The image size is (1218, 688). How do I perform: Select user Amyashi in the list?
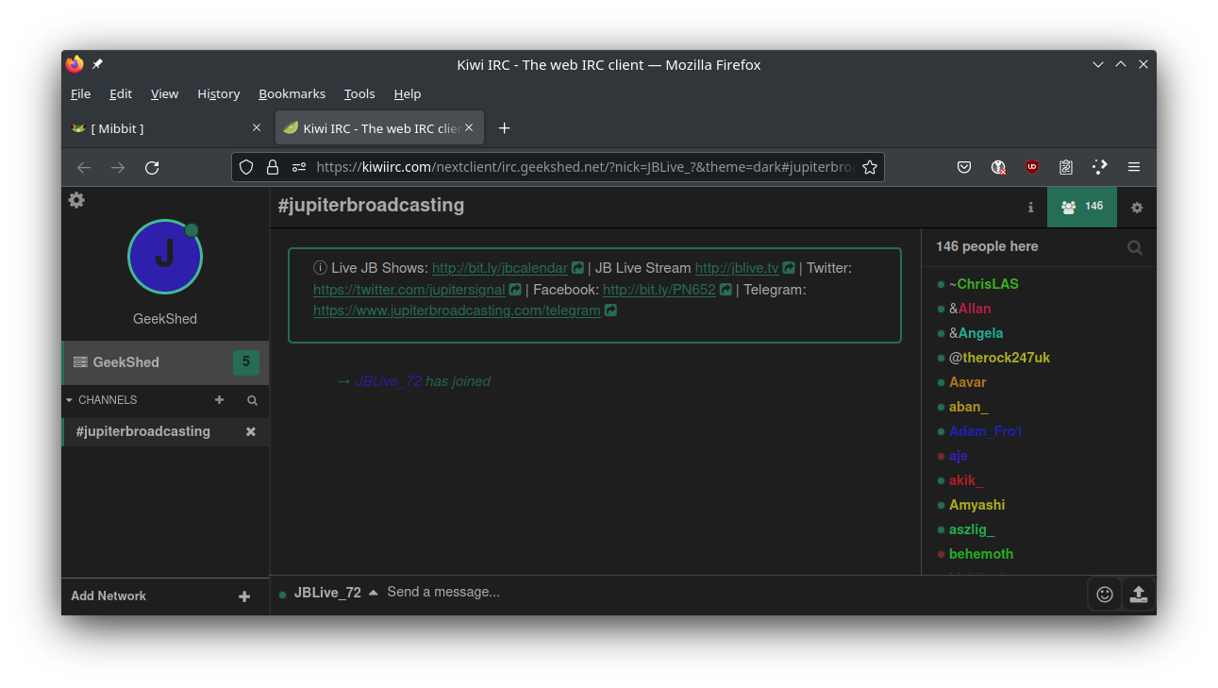point(977,505)
